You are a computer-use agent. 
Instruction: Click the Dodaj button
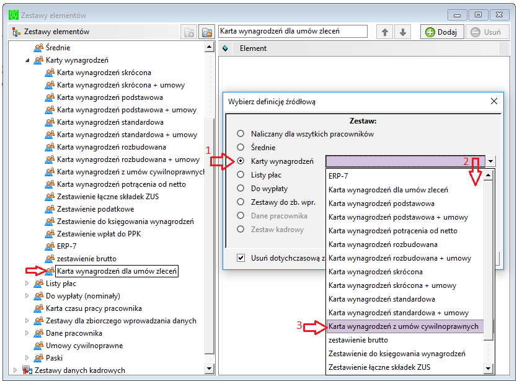442,32
